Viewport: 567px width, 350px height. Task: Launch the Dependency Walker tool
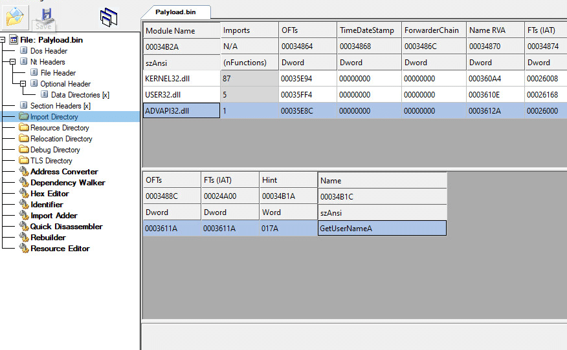coord(67,183)
